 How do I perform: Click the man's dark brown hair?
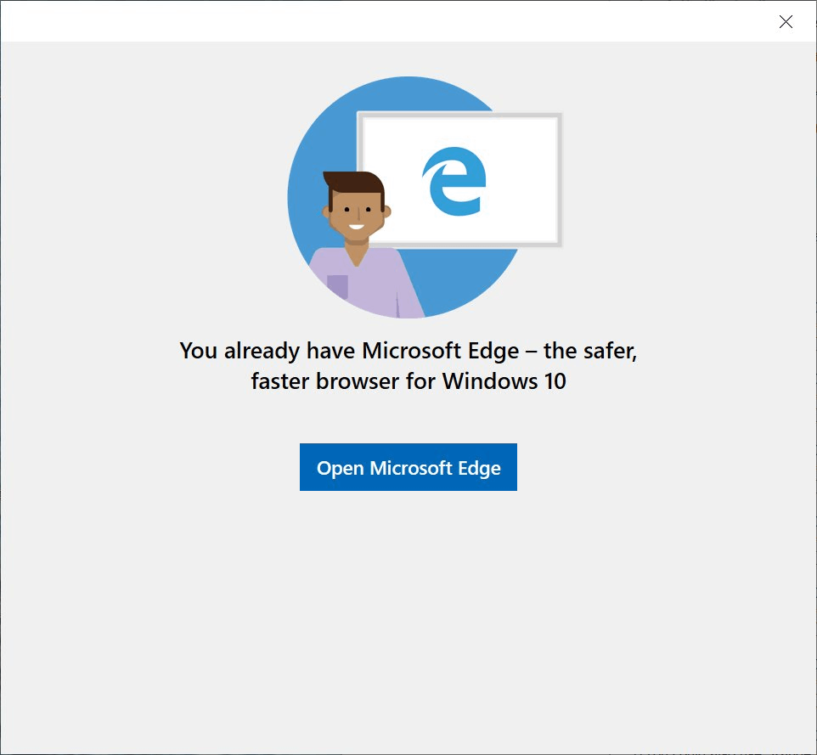click(x=355, y=183)
